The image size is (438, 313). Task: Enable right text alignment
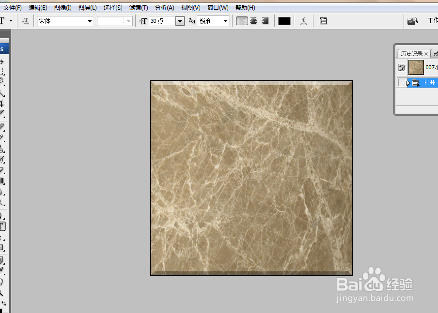click(x=265, y=21)
